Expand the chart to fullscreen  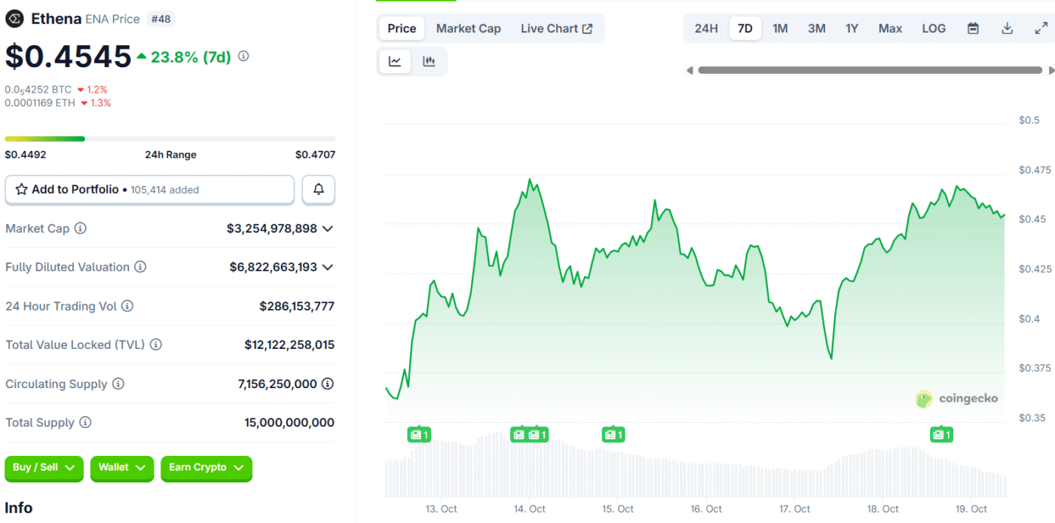1041,29
